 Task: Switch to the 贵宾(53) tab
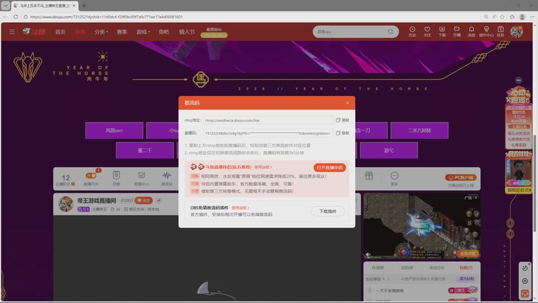pos(436,267)
